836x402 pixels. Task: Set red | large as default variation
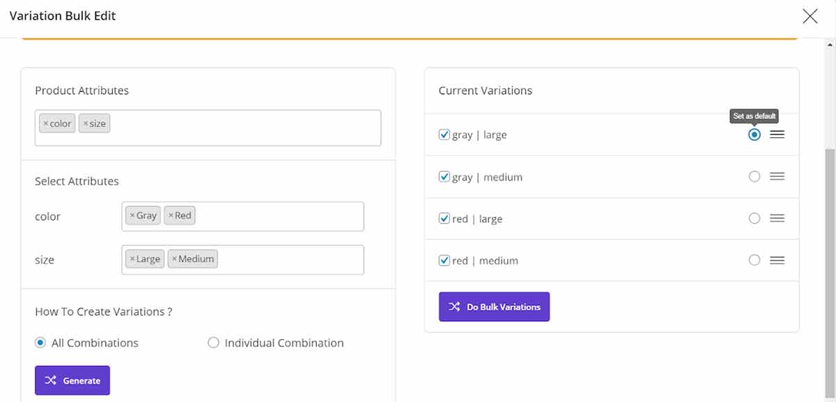click(x=754, y=219)
